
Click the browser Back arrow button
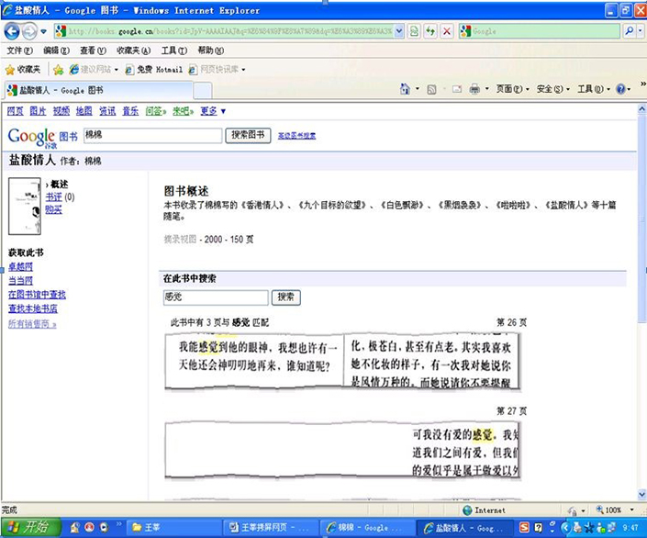click(x=12, y=31)
